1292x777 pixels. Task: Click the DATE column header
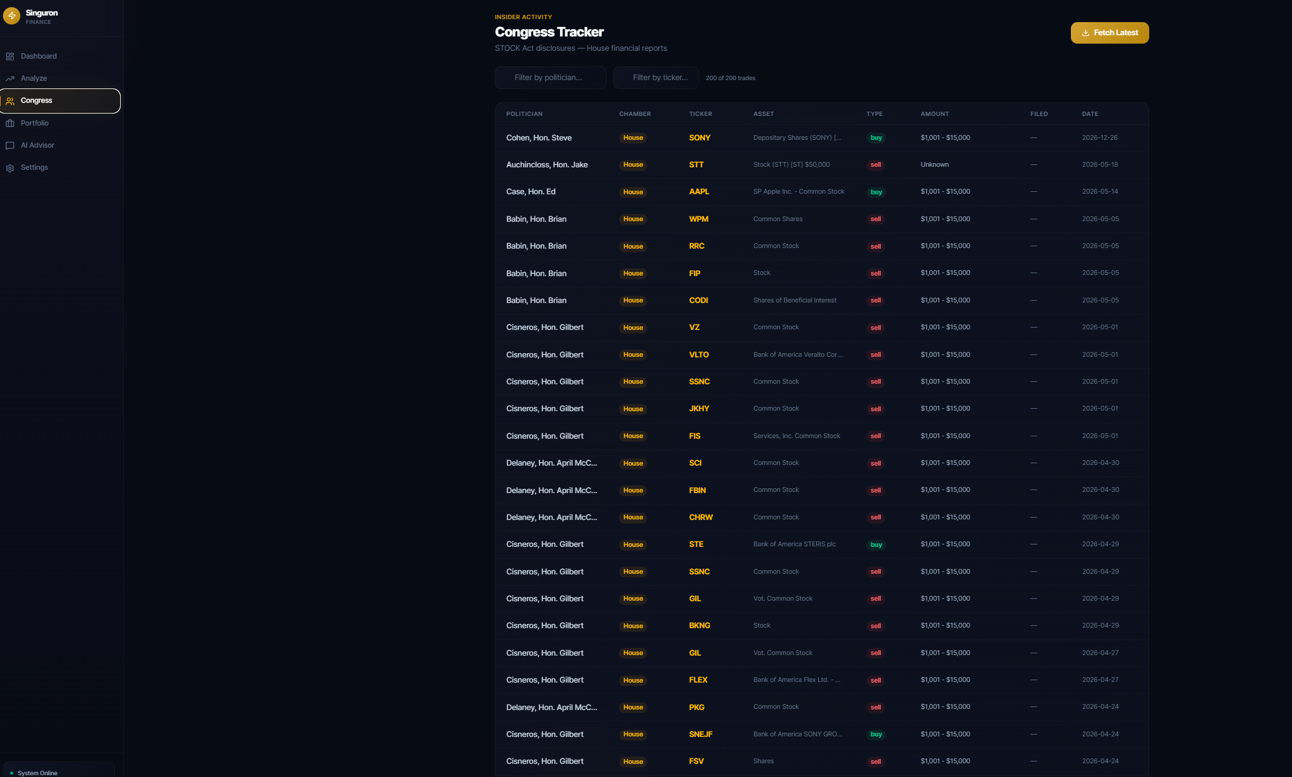(1090, 114)
